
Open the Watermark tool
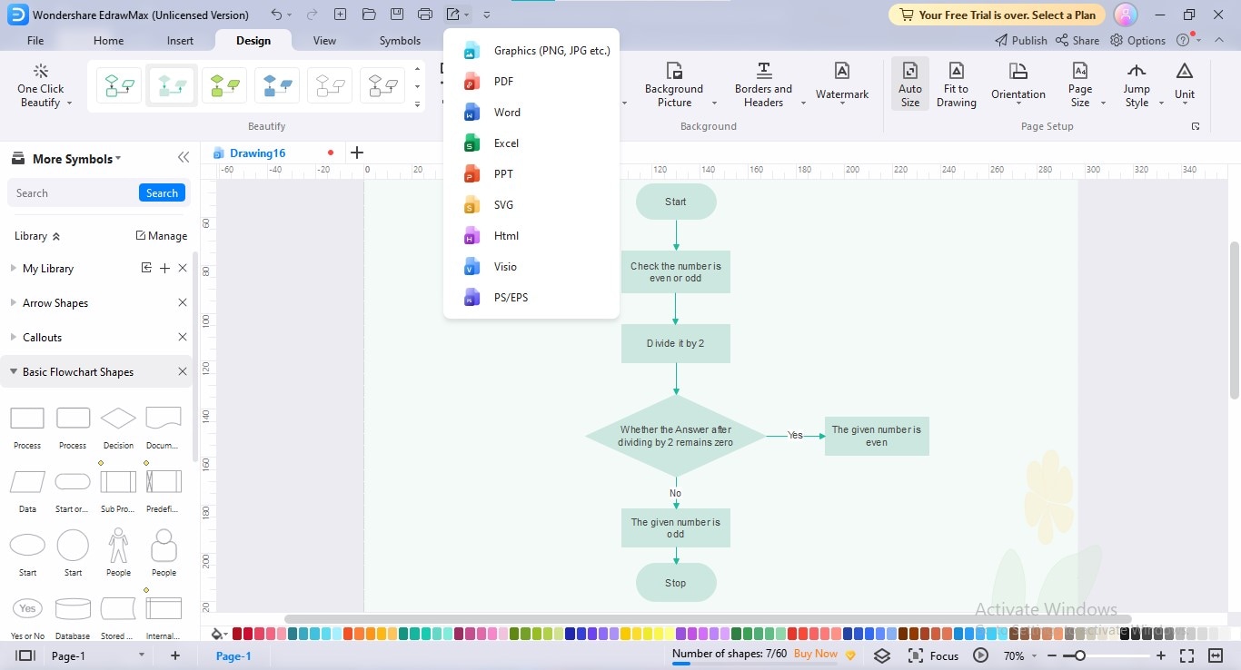(x=842, y=84)
